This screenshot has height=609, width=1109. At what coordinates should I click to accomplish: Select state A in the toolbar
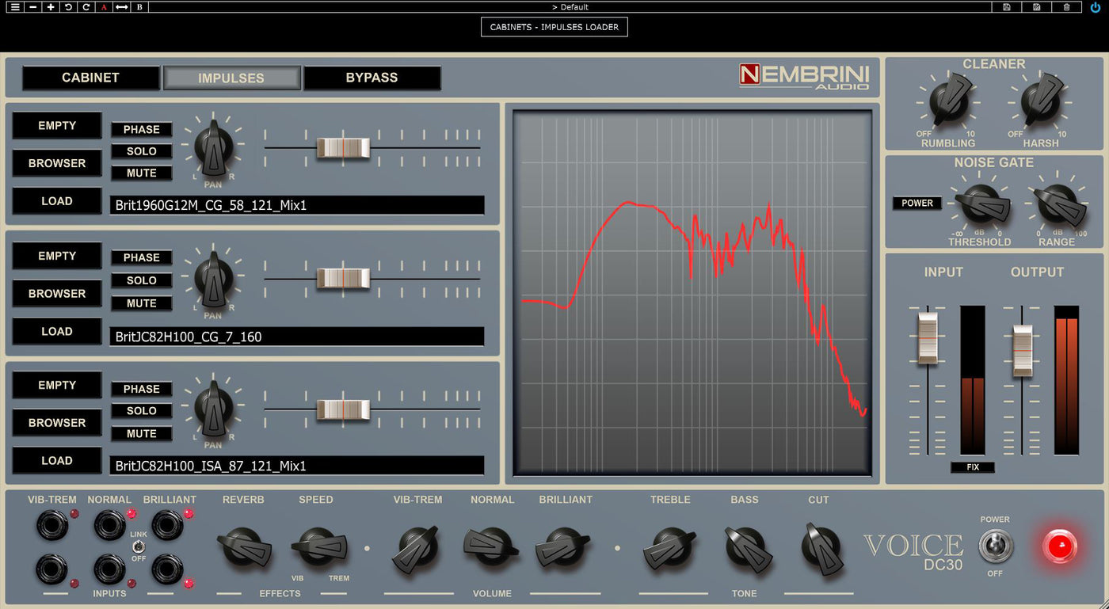pyautogui.click(x=104, y=7)
